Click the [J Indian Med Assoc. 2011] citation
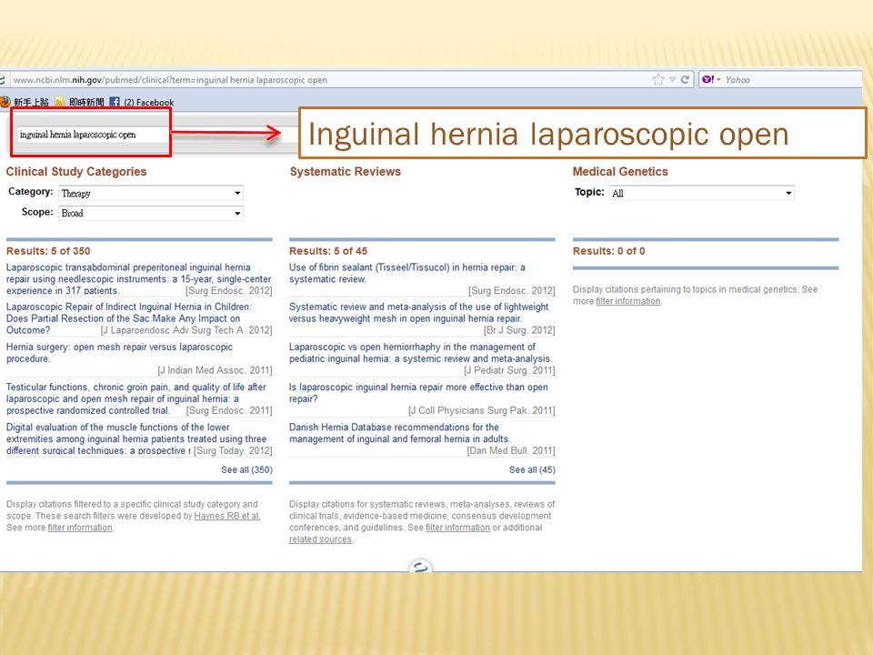 (x=215, y=370)
